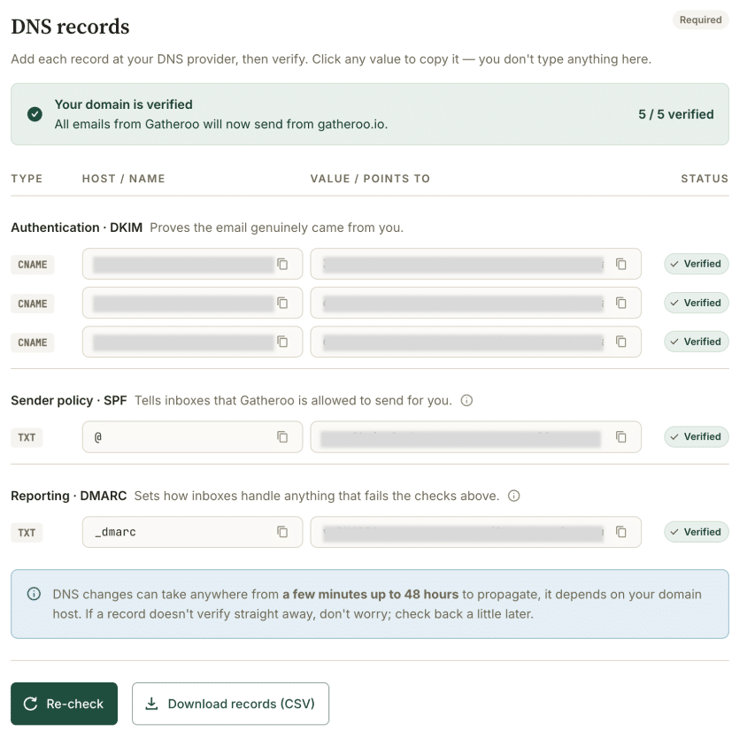Click the 'TYPE' column header
747x739 pixels.
point(27,179)
